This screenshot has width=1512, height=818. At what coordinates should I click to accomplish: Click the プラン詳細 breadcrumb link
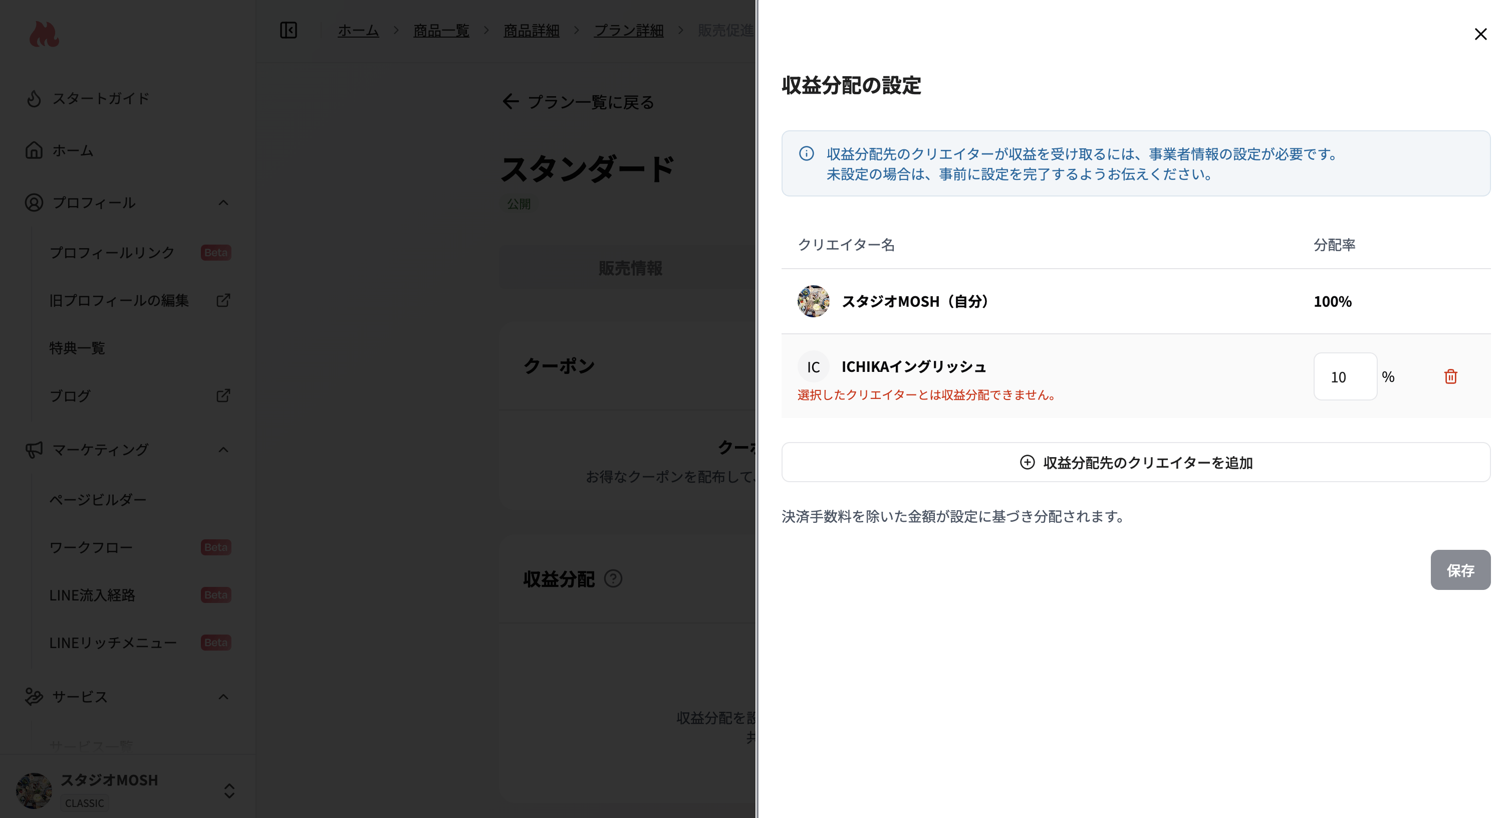(629, 30)
